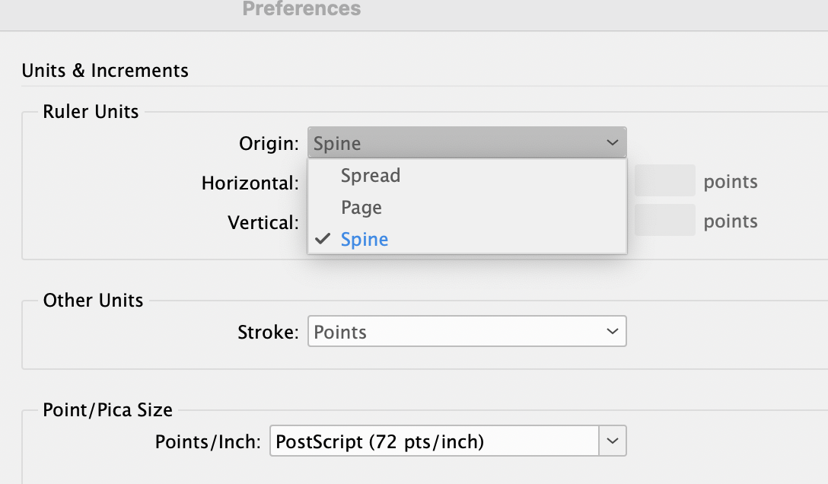The image size is (828, 484).
Task: Select Page from the Origin menu
Action: pos(361,207)
